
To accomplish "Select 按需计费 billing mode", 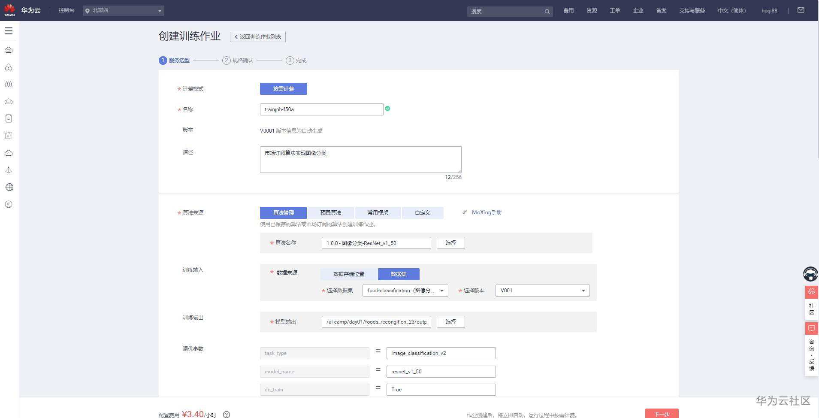I will [x=284, y=89].
